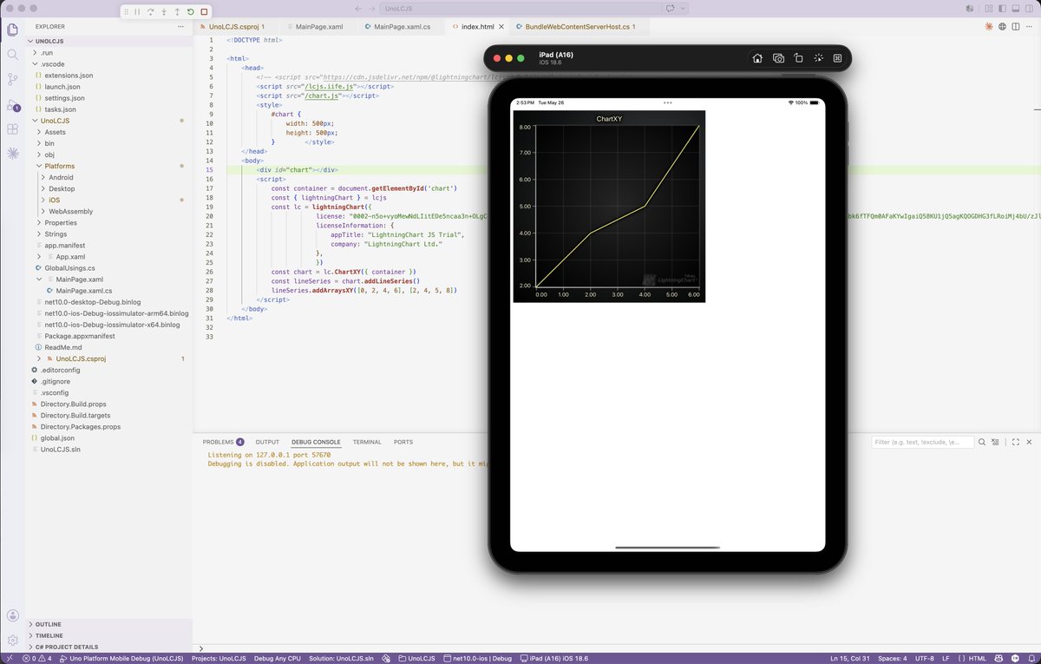Rotate the iPad simulator device
This screenshot has width=1041, height=664.
(x=798, y=58)
